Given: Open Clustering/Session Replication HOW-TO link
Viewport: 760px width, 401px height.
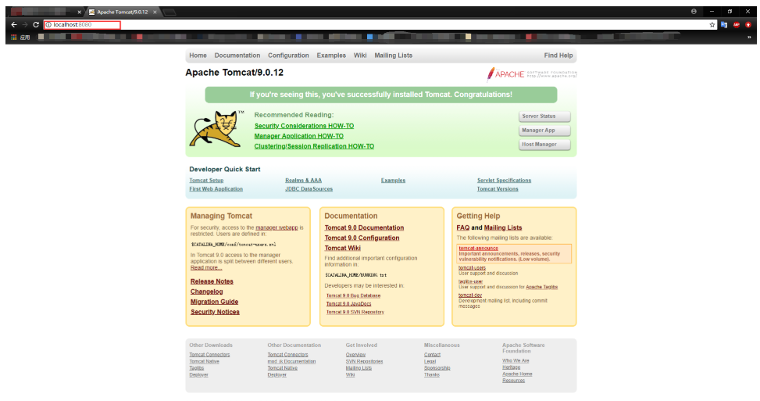Looking at the screenshot, I should pyautogui.click(x=314, y=146).
